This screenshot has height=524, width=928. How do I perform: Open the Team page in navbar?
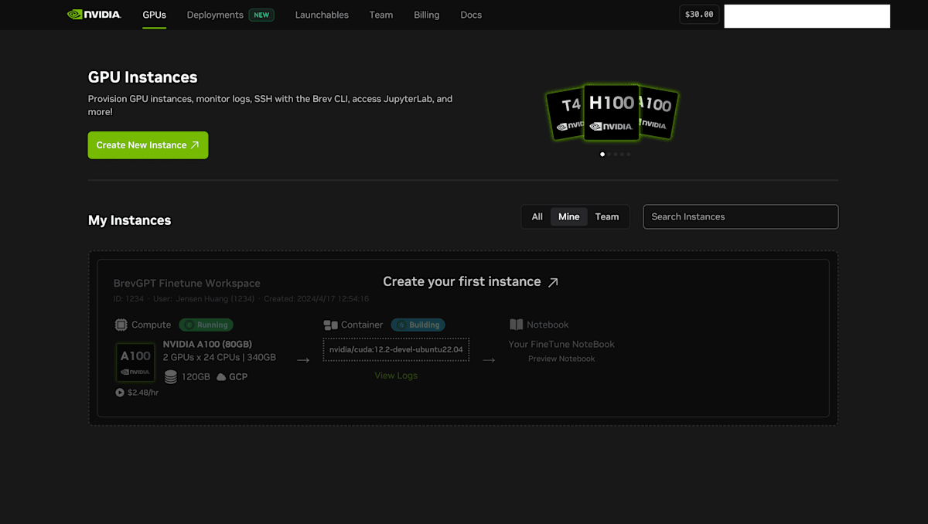click(380, 15)
